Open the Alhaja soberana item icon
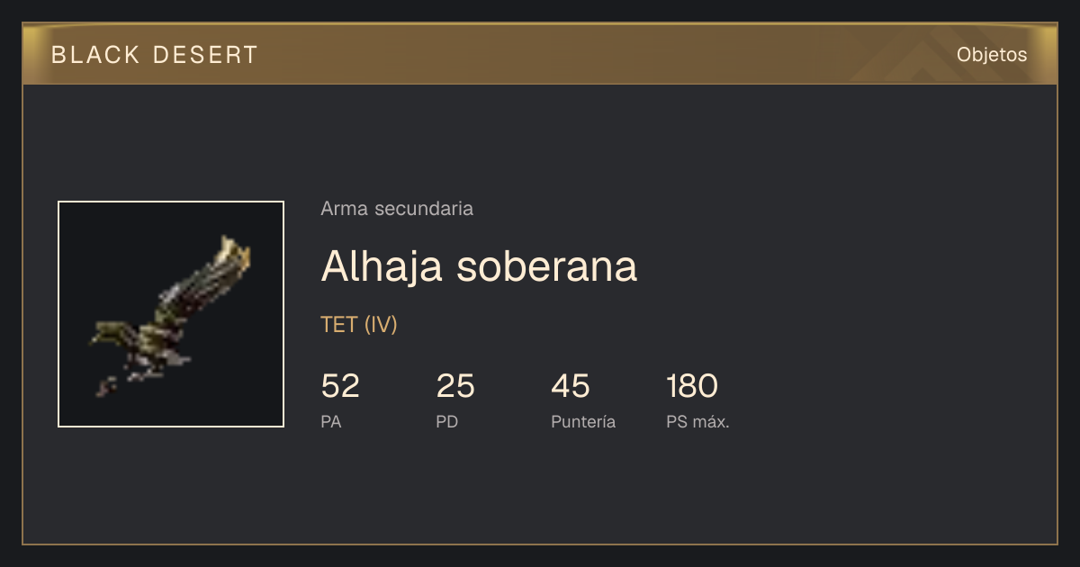The image size is (1080, 567). click(171, 314)
